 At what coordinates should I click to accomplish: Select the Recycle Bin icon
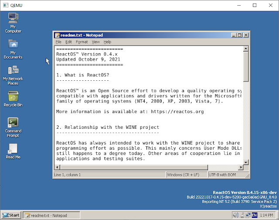(13, 99)
